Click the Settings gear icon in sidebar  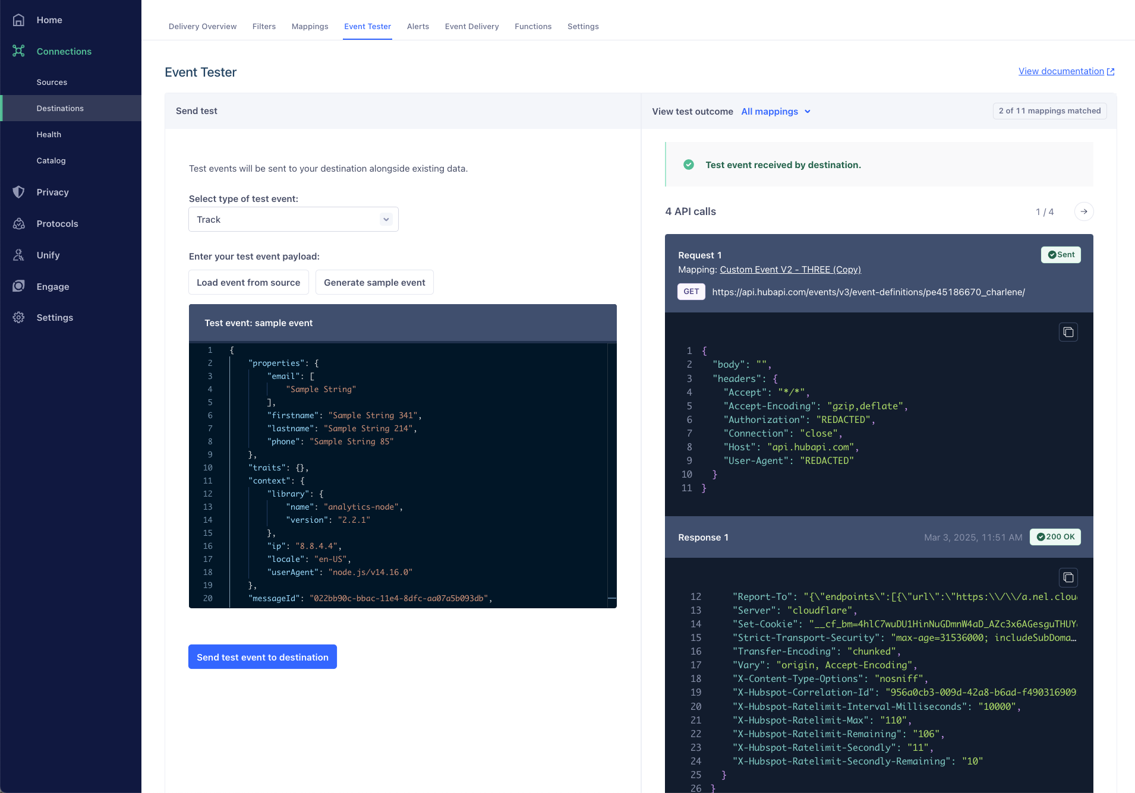[x=18, y=317]
